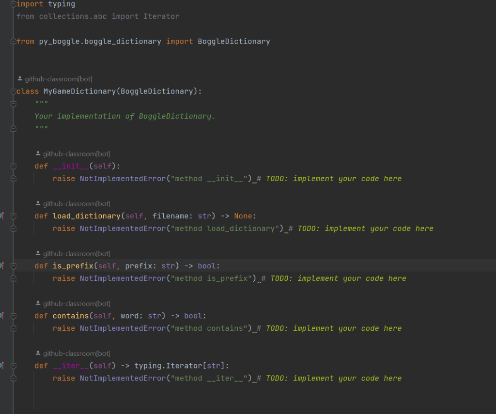Screen dimensions: 496x414
Task: Click 'NotImplementedError' in the __init__ body
Action: (x=123, y=179)
